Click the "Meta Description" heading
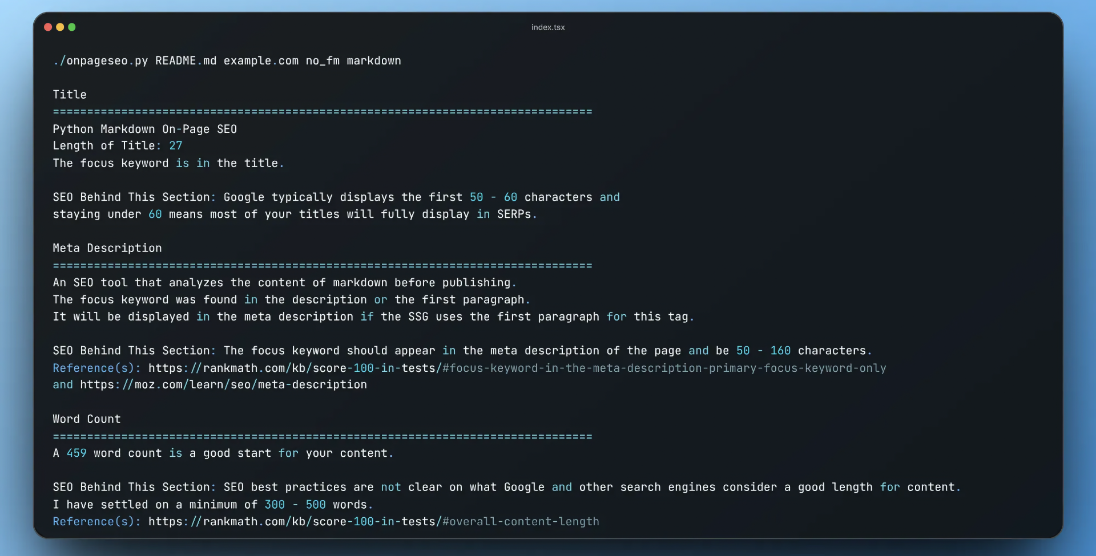1096x556 pixels. (107, 248)
